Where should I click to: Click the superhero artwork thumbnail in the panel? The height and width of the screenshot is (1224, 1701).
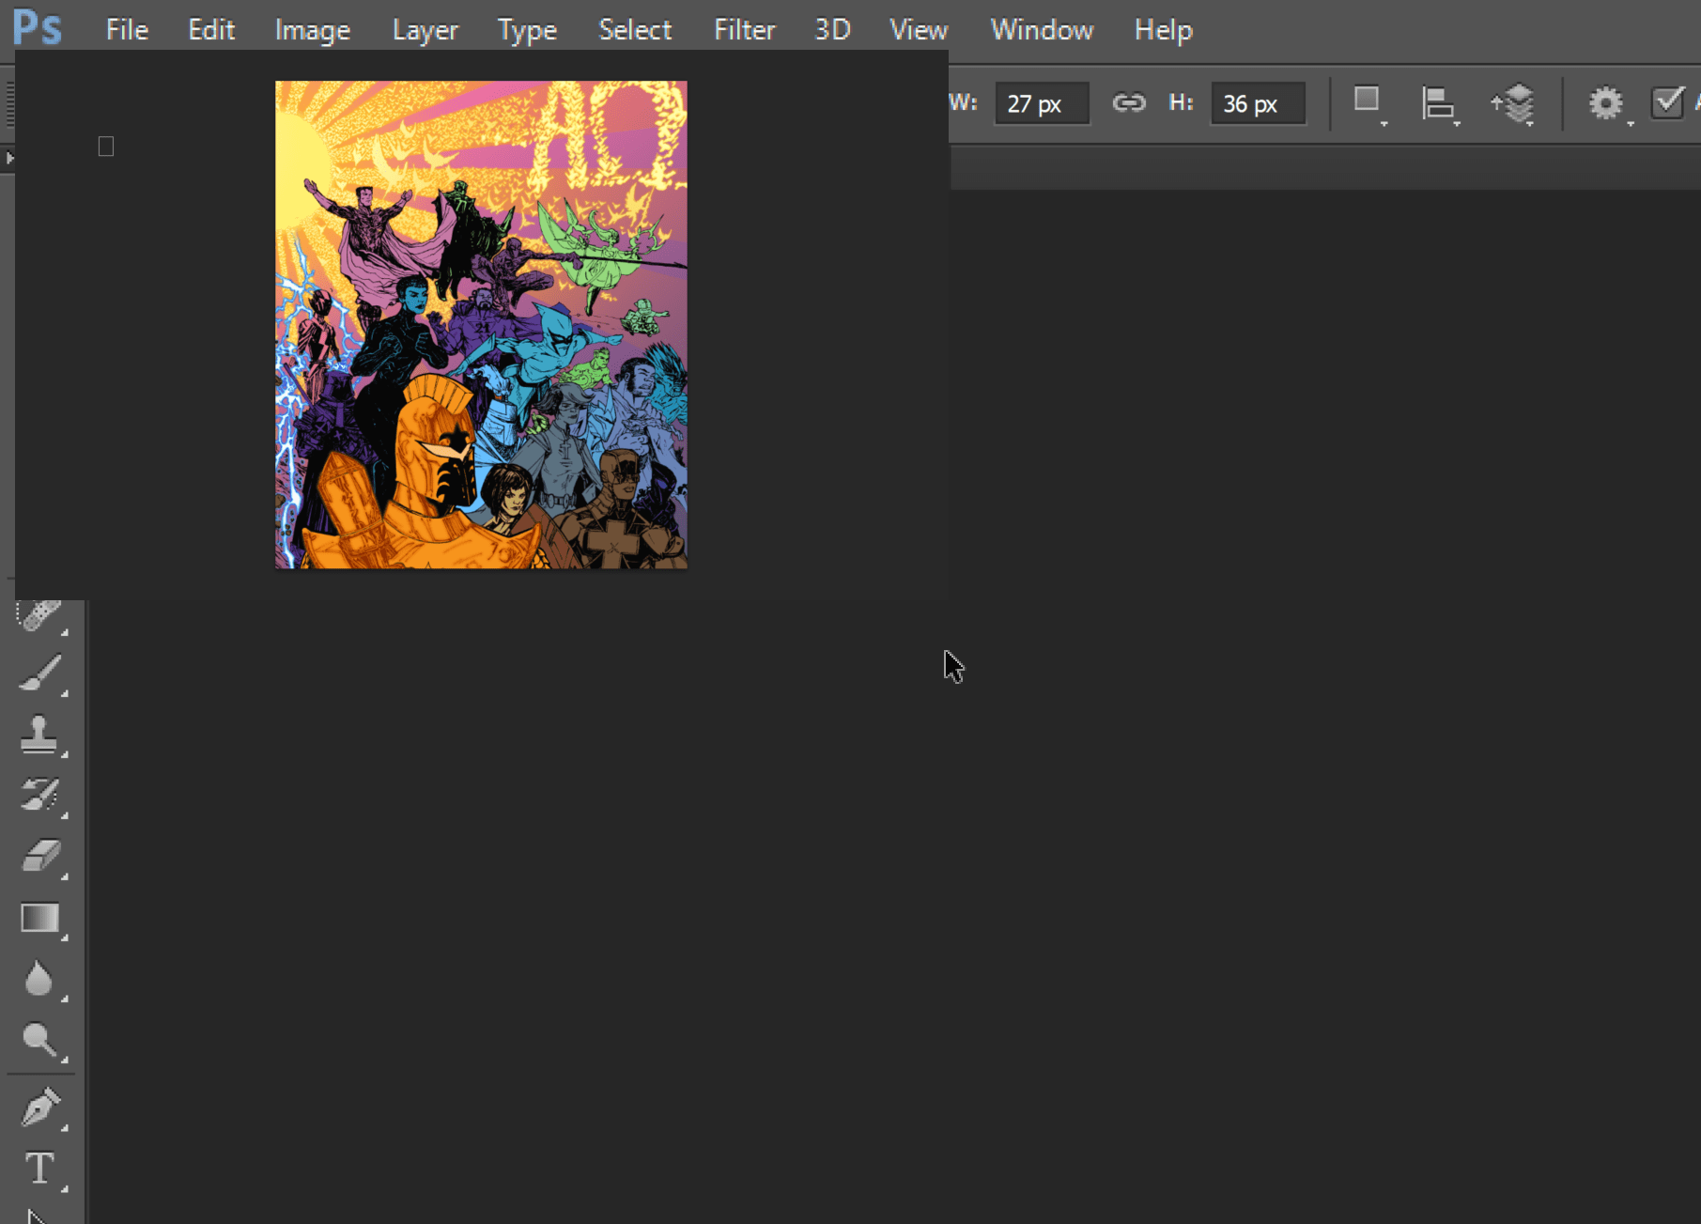coord(480,324)
